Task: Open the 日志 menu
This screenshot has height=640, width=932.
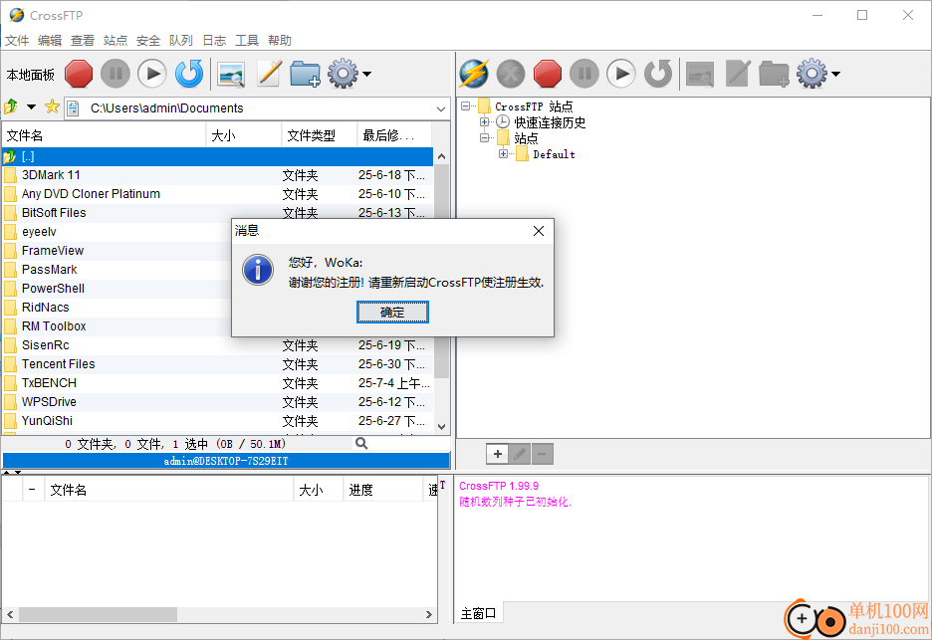Action: (x=214, y=41)
